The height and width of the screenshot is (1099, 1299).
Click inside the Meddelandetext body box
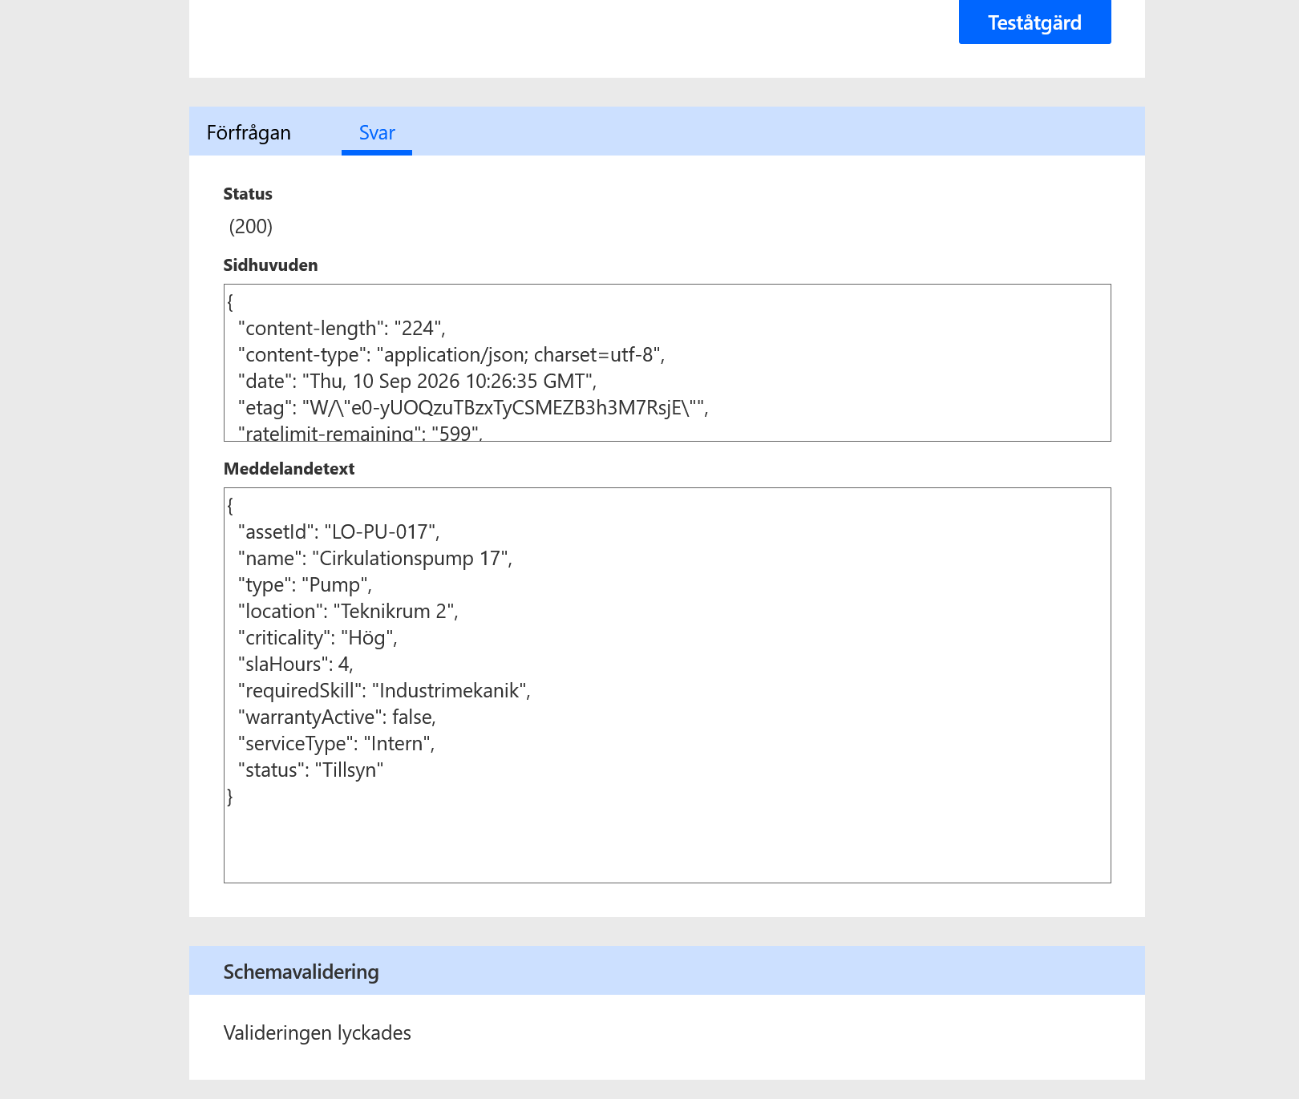tap(667, 685)
